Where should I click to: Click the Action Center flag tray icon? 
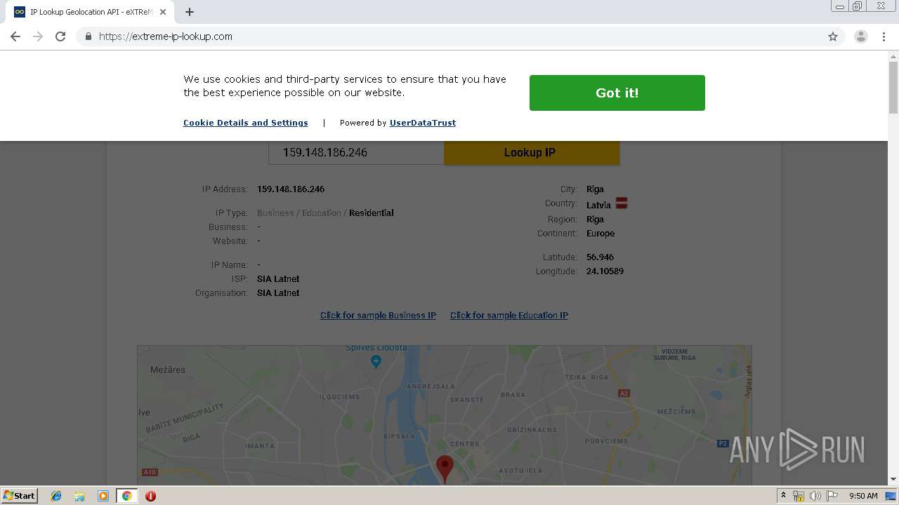832,496
